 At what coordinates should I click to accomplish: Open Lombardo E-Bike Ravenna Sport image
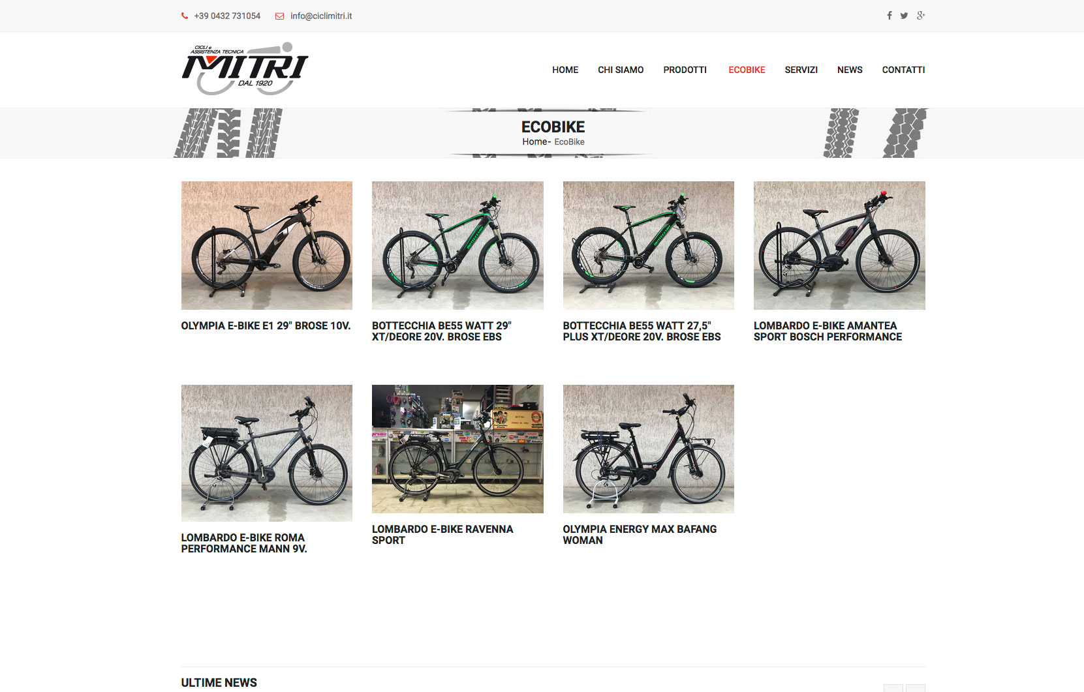(457, 449)
